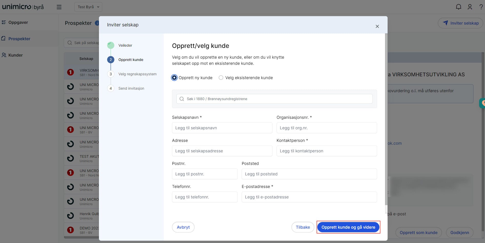Screen dimensions: 485x243
Task: Click the search icon in Brønnøysundregistrene field
Action: pyautogui.click(x=182, y=99)
